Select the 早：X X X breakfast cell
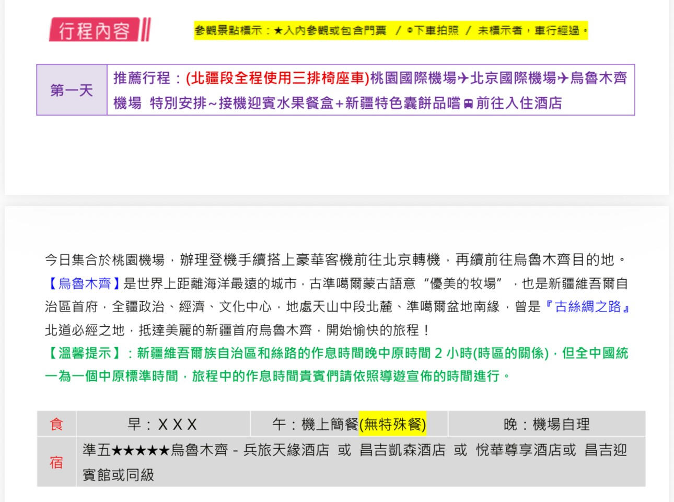674x502 pixels. point(162,424)
